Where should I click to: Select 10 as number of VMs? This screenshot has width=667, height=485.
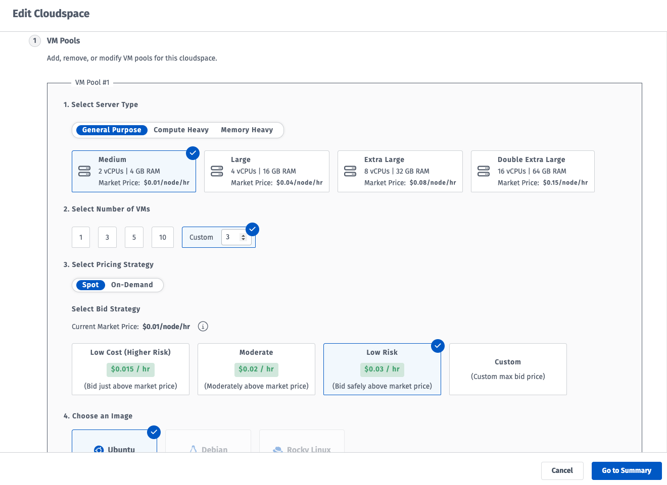(163, 237)
